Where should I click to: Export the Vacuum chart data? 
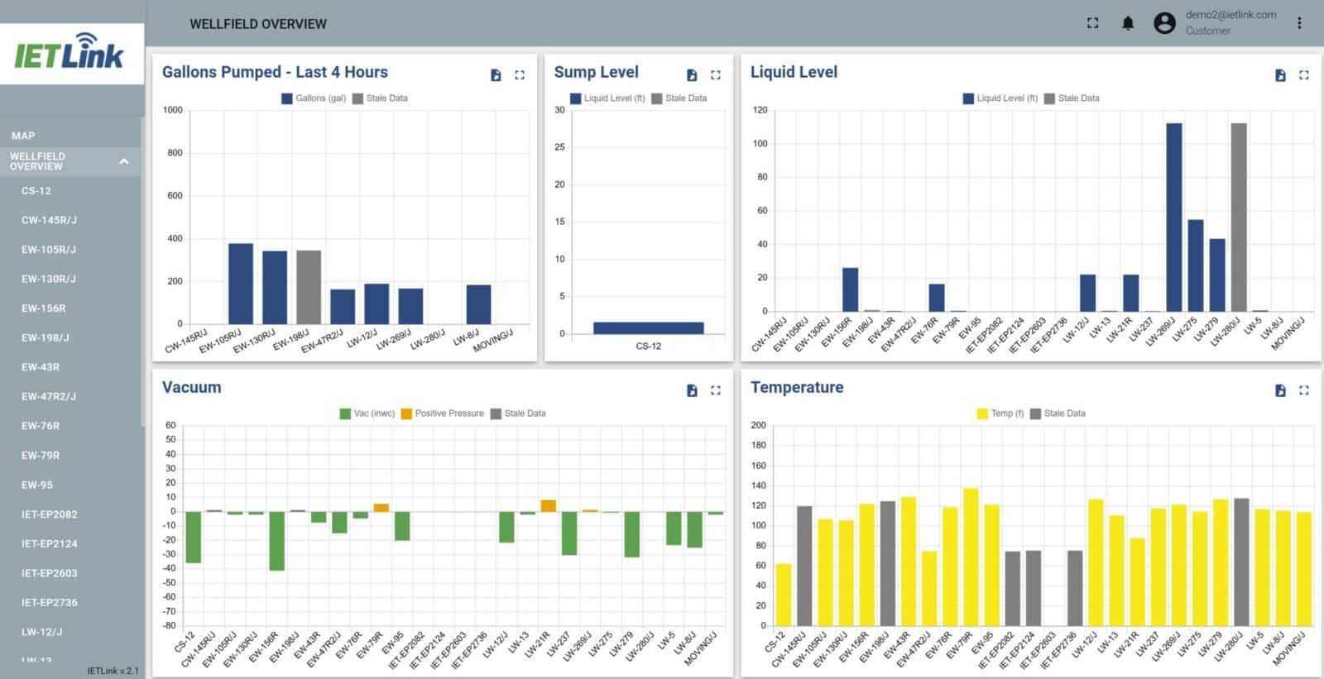[x=692, y=390]
